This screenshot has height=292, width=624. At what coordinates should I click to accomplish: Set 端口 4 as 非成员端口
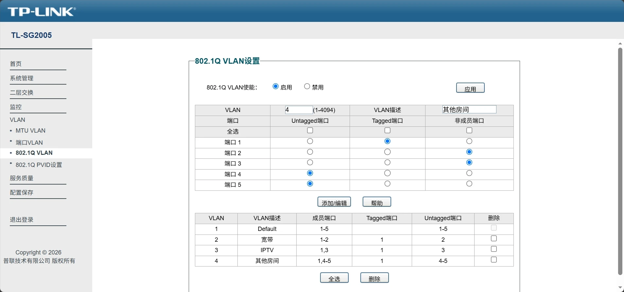469,173
